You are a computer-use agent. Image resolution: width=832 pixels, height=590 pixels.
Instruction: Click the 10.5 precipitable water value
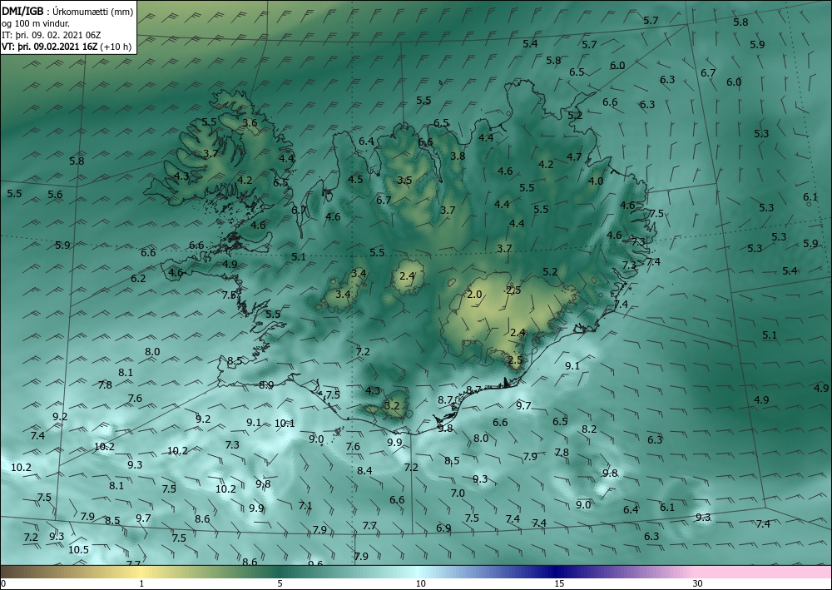click(78, 550)
